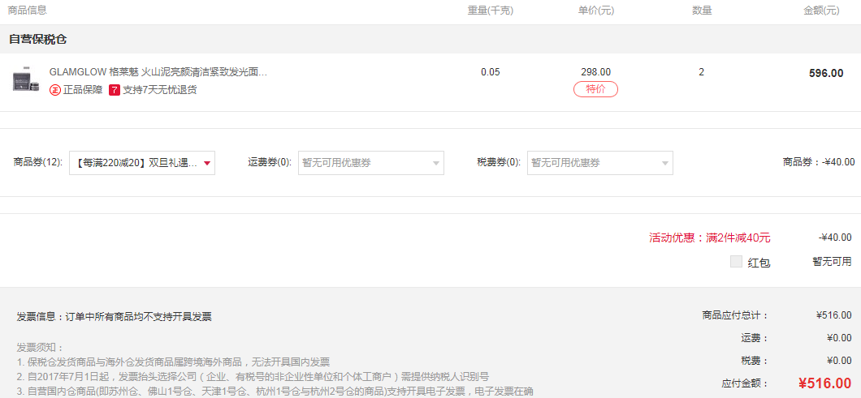The image size is (861, 398).
Task: Click the 特价 special price tag
Action: click(595, 89)
